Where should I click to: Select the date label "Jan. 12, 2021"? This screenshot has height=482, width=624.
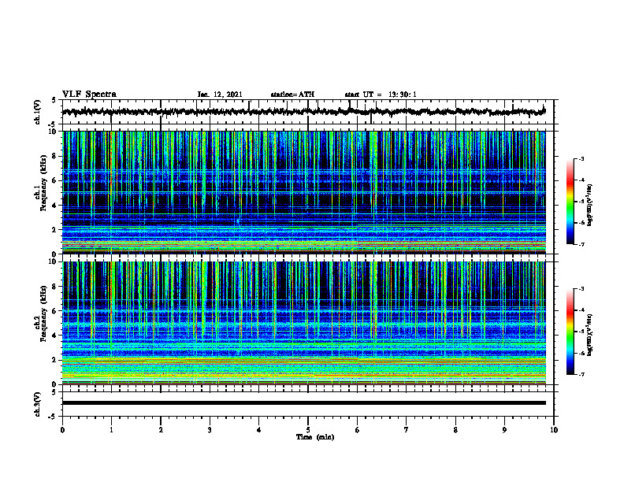(x=220, y=95)
